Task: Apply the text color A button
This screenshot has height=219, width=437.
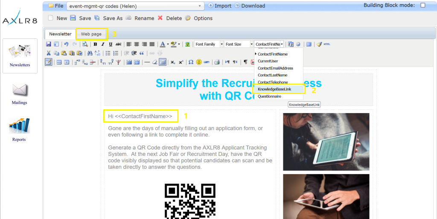Action: [163, 44]
